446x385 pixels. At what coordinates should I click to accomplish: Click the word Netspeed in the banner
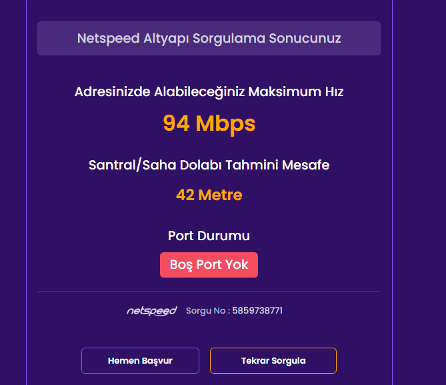(x=108, y=38)
